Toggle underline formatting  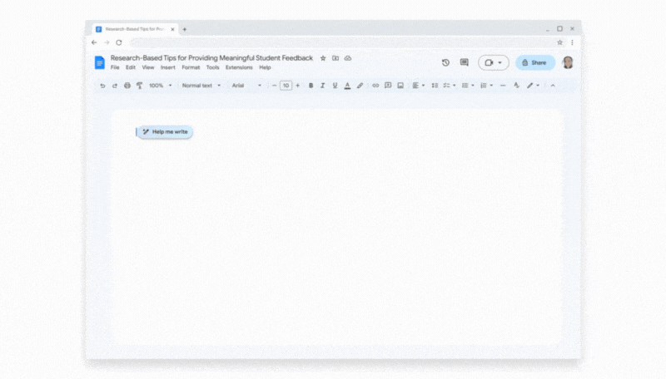click(335, 86)
